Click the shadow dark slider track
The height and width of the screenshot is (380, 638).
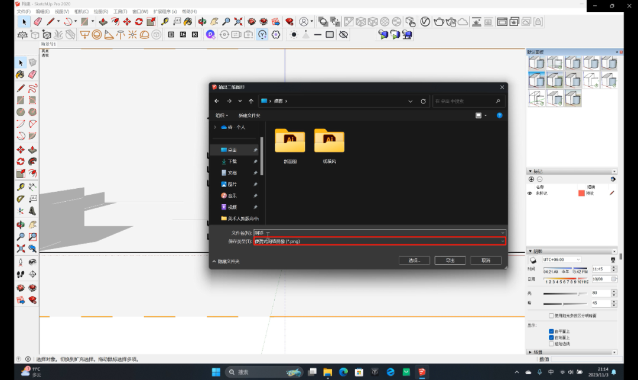click(x=565, y=304)
